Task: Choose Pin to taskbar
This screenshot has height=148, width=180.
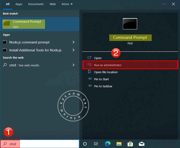Action: tap(103, 86)
